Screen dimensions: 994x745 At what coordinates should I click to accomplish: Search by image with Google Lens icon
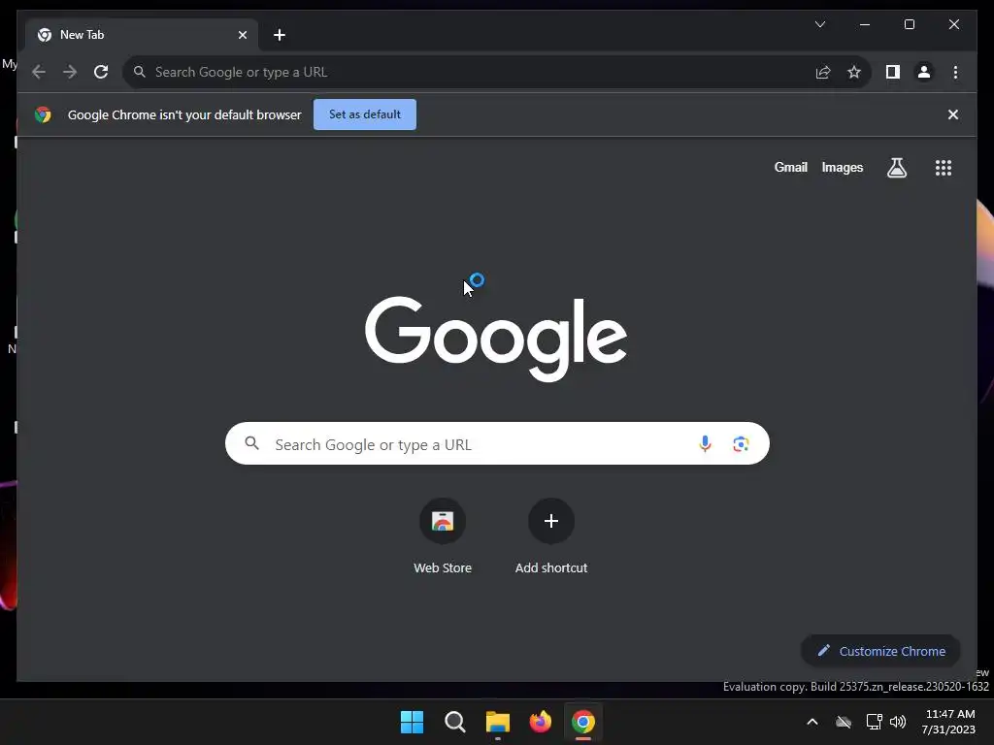click(741, 444)
